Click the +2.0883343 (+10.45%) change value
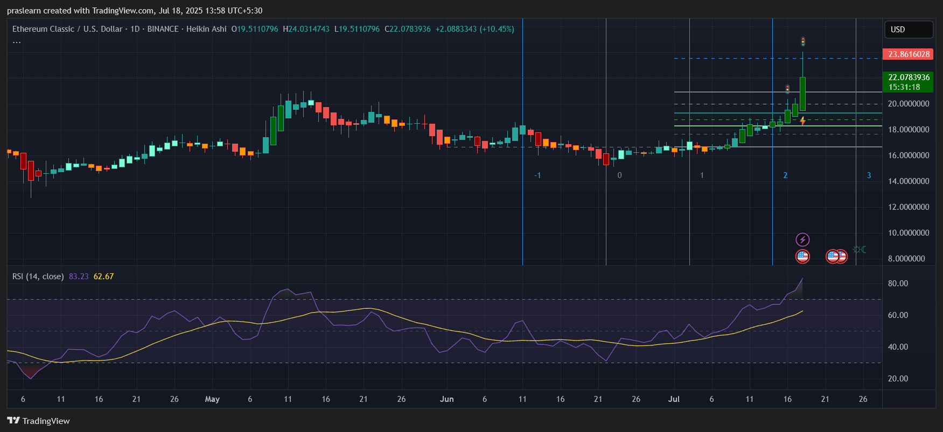Screen dimensions: 943x432 [x=475, y=29]
